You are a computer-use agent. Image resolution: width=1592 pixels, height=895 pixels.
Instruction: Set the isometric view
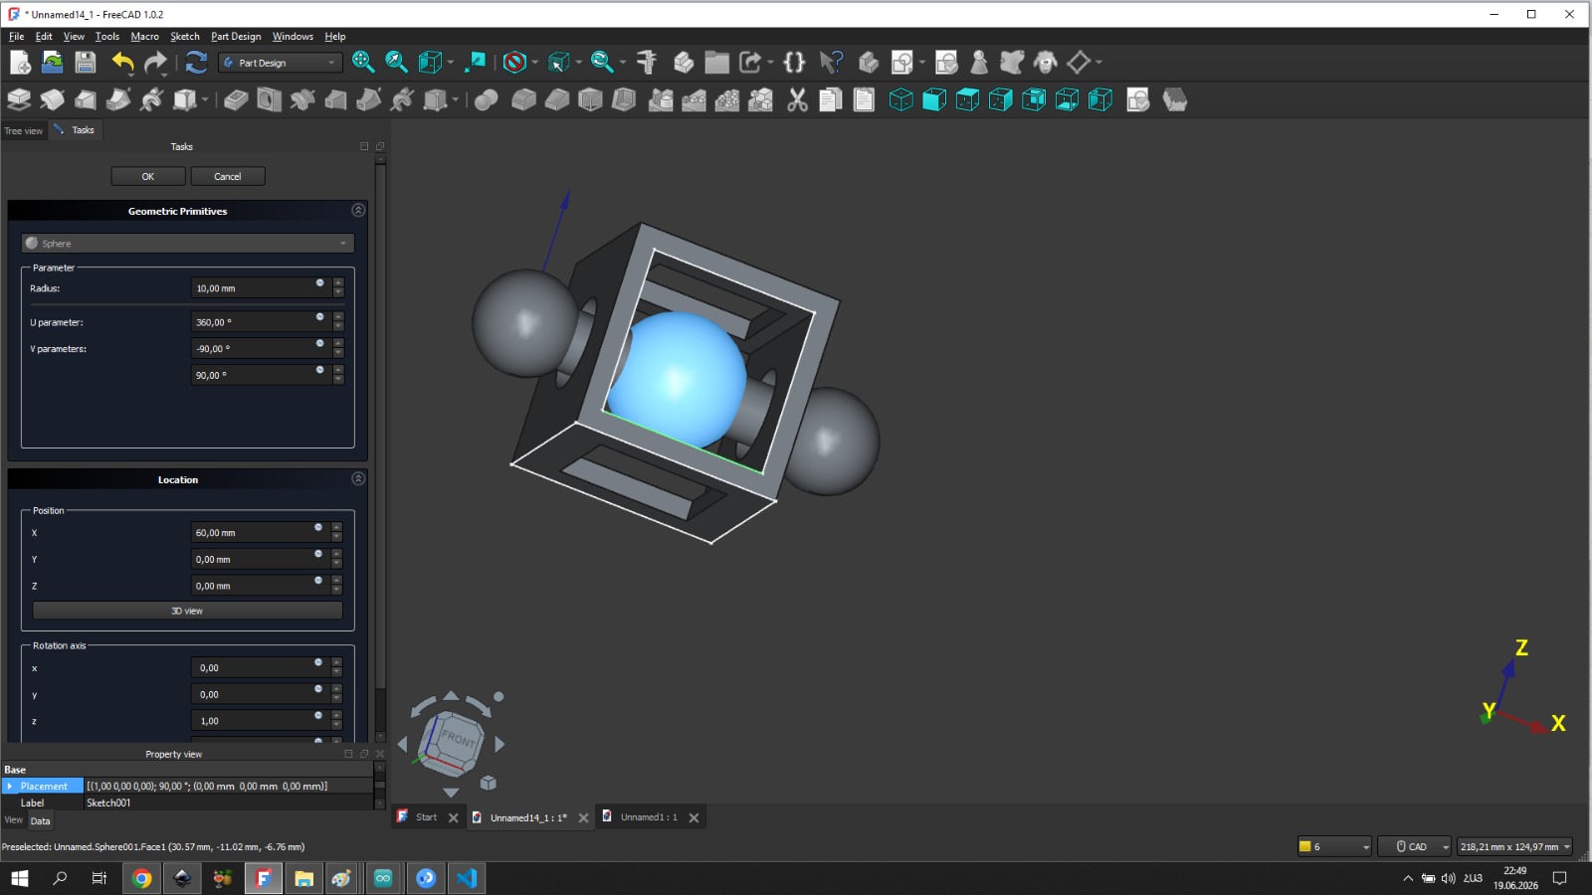click(900, 99)
